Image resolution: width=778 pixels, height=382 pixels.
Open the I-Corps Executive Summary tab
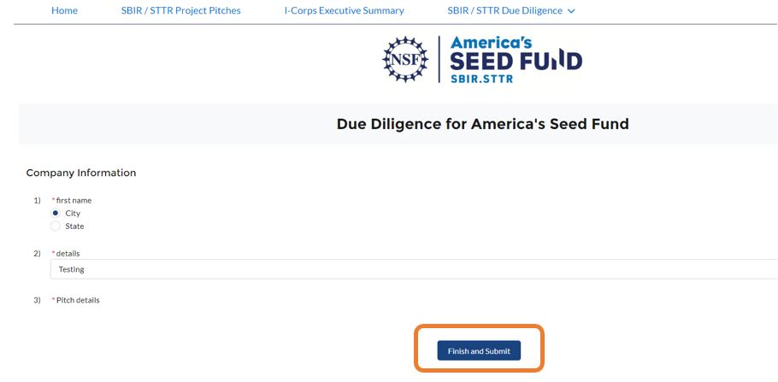(344, 11)
